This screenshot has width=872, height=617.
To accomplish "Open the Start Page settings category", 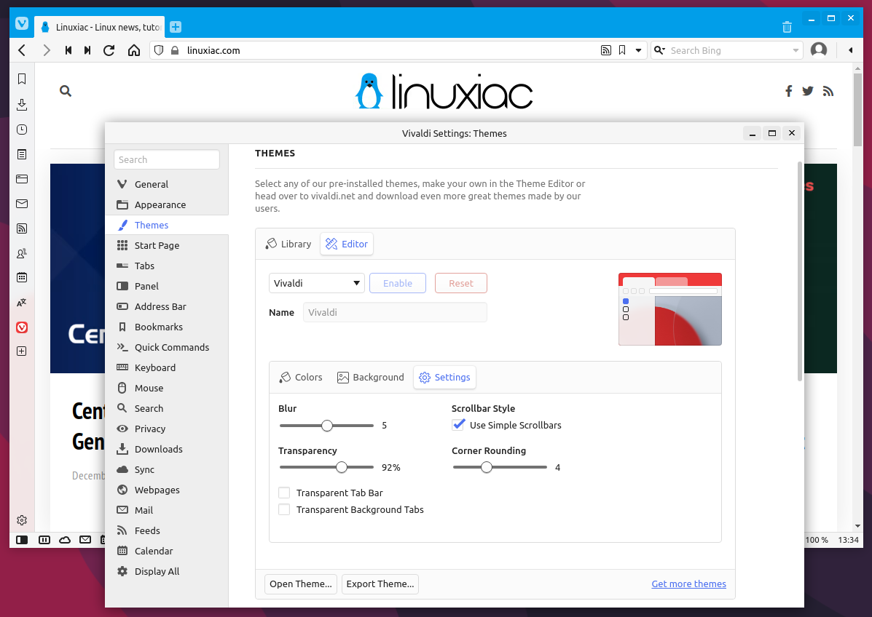I will point(167,245).
